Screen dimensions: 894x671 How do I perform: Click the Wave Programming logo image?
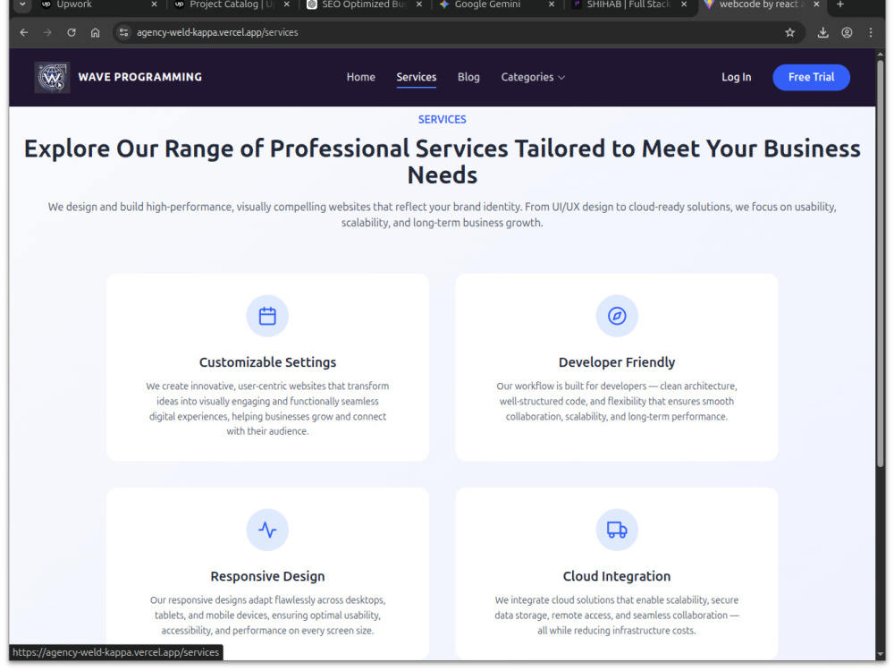[x=52, y=77]
